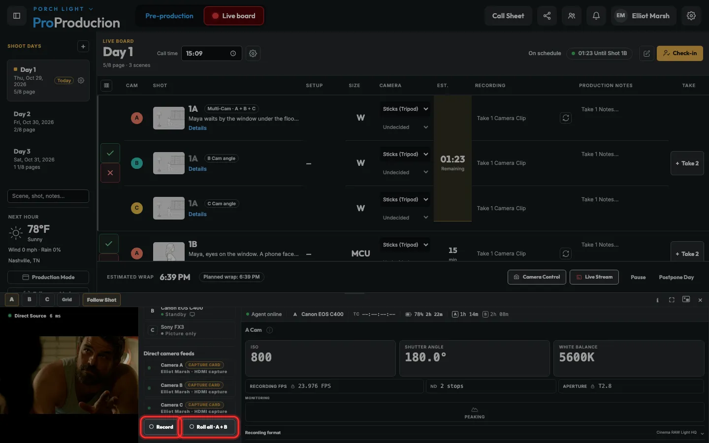
Task: Start the Live Stream
Action: pyautogui.click(x=594, y=277)
